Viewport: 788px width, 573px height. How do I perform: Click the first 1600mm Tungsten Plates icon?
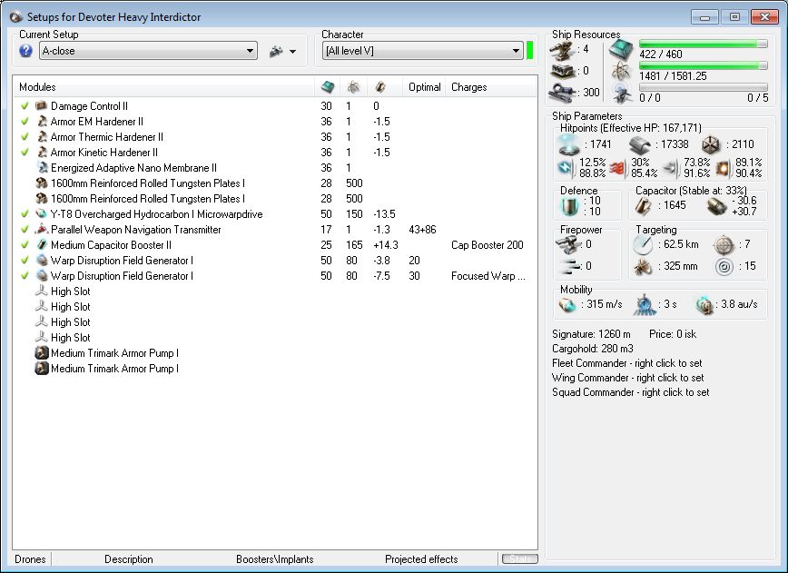click(42, 183)
